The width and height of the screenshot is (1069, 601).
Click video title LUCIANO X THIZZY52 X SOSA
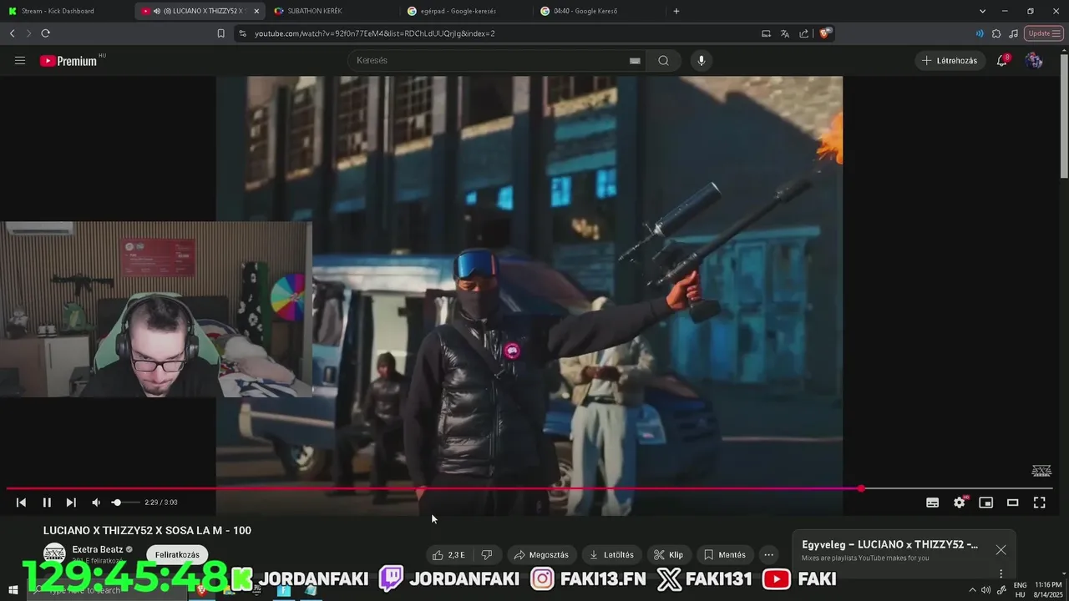(x=147, y=530)
